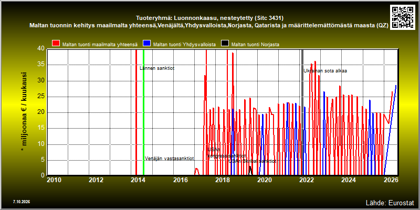Select the legend label Maltan tuonti Norjasta

(x=255, y=45)
